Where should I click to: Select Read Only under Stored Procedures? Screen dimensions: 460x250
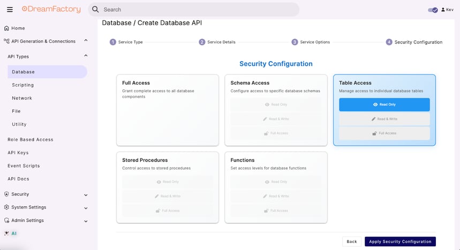coord(168,182)
